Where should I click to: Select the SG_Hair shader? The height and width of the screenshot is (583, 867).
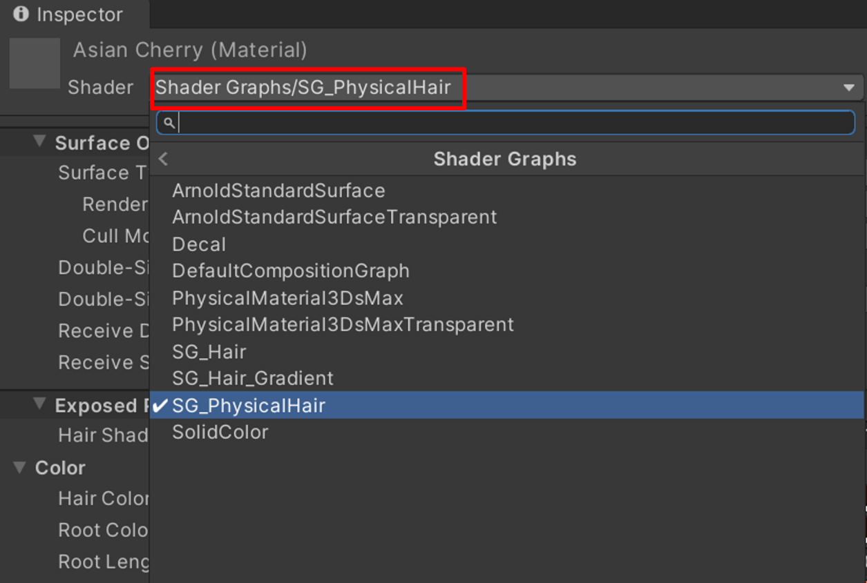click(209, 352)
